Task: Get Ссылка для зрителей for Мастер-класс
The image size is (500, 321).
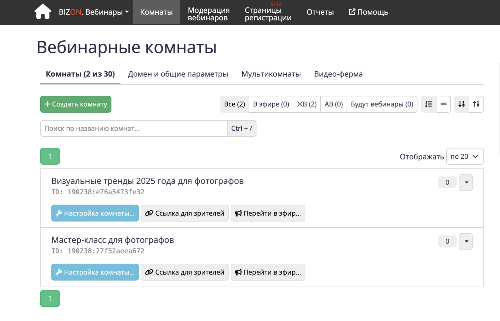Action: coord(185,272)
